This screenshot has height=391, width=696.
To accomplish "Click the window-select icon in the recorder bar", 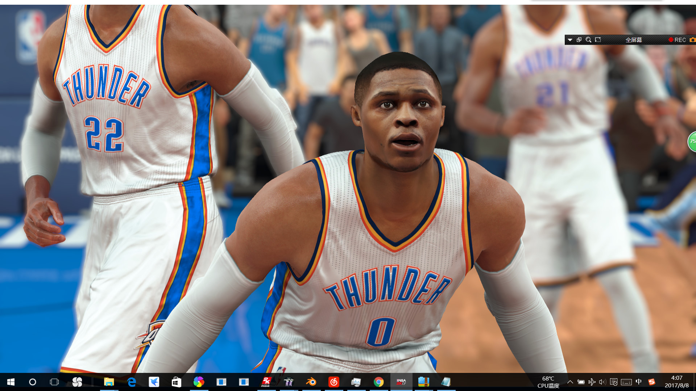I will 579,40.
